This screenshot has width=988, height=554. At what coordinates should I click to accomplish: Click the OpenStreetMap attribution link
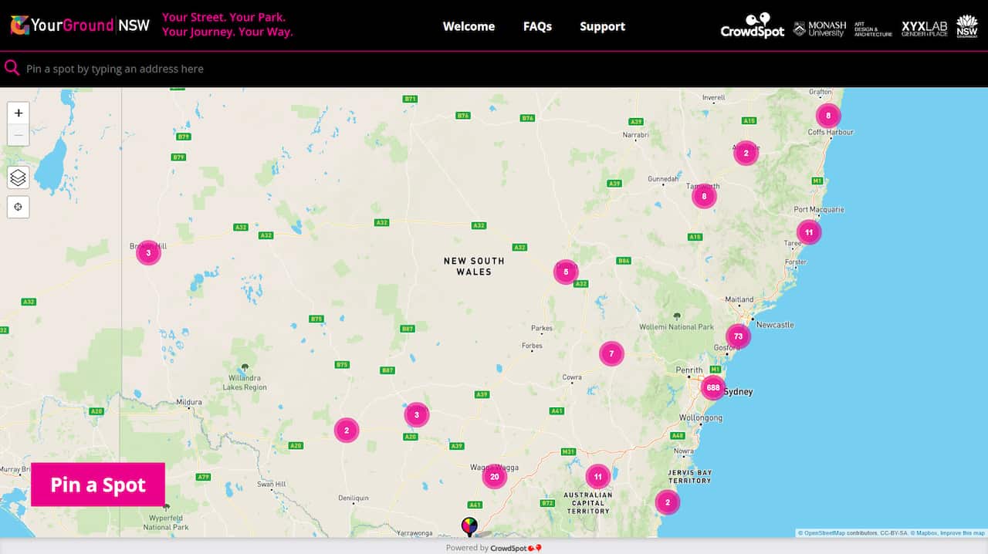coord(824,533)
